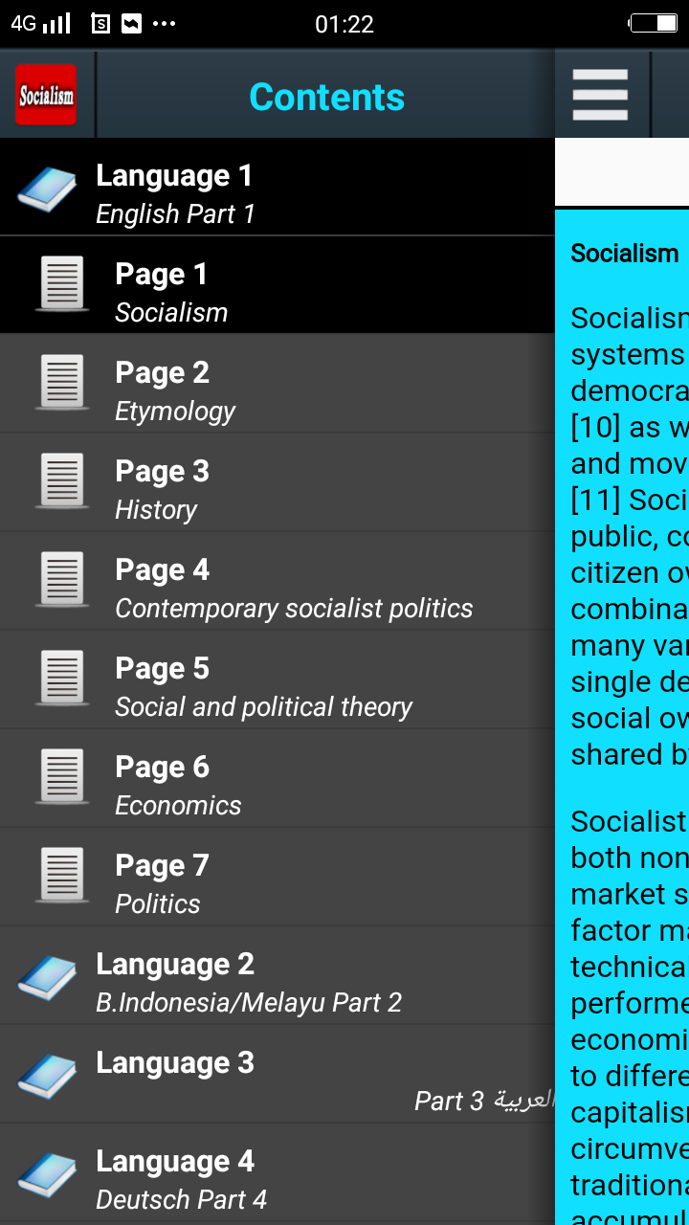Tap the cyan Socialism article panel

[622, 717]
